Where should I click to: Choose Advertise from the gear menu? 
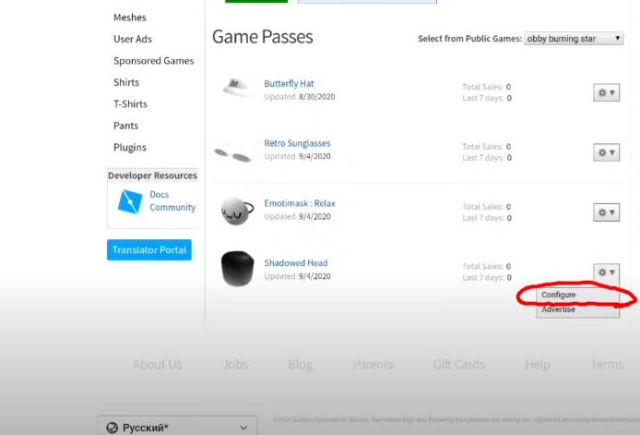pos(577,309)
